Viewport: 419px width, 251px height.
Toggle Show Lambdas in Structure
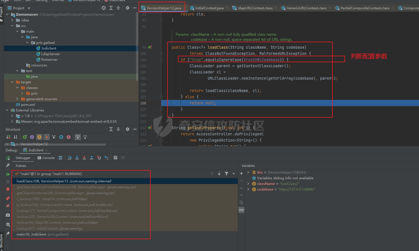69,137
